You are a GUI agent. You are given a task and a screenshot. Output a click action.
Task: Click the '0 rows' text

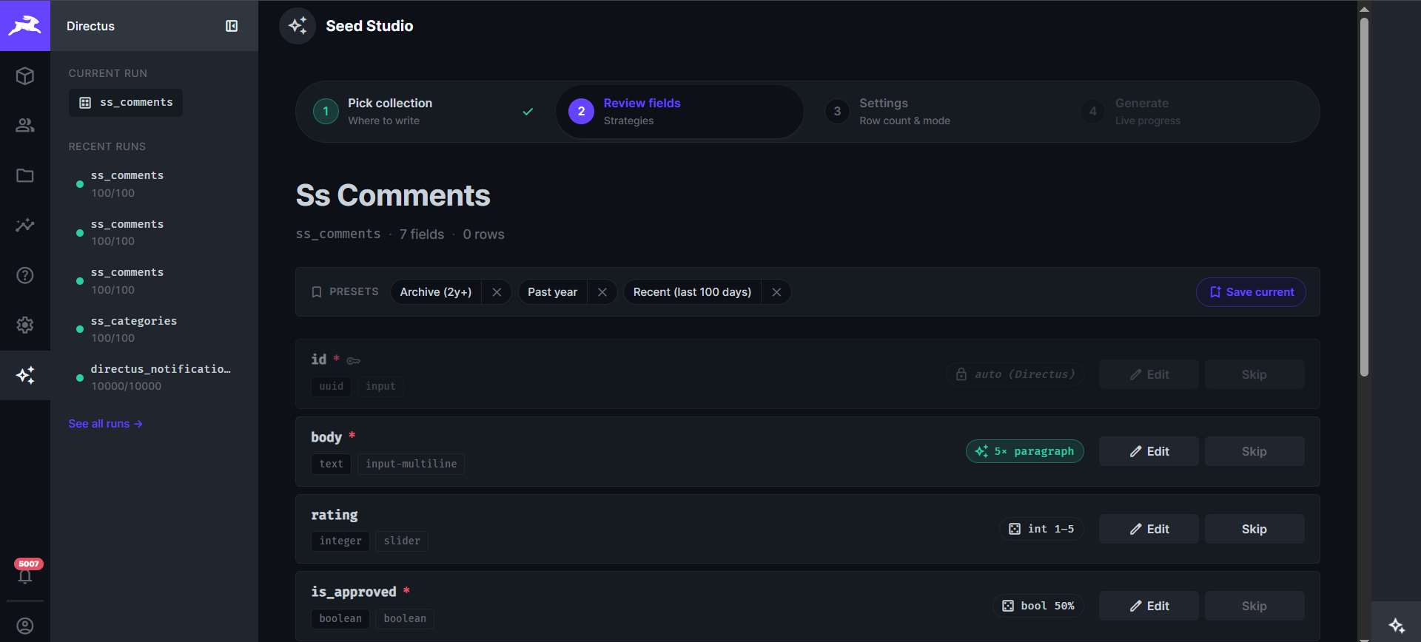[483, 234]
